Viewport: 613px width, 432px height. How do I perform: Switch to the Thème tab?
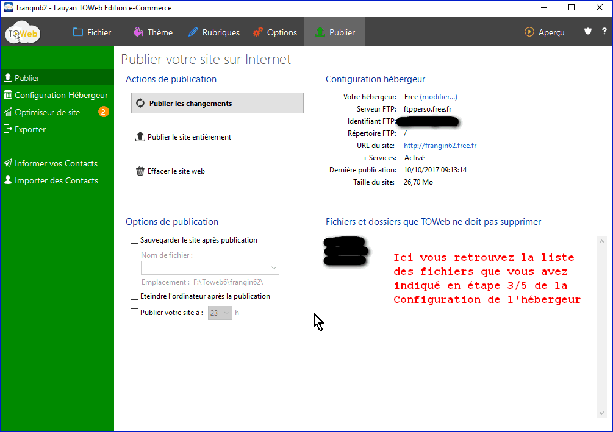tap(153, 32)
